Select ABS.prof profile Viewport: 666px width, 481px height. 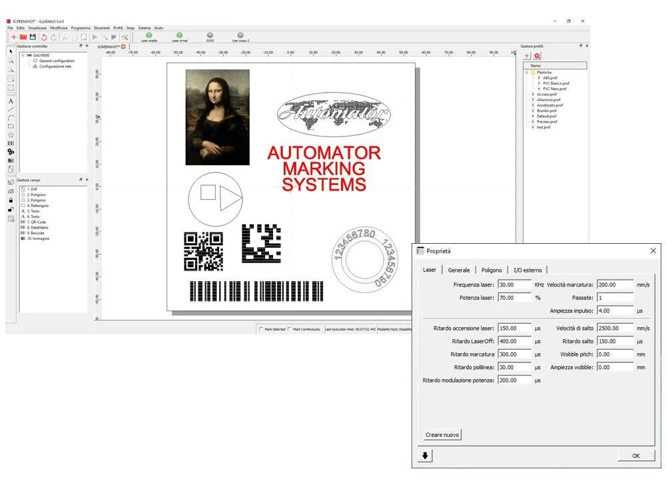pyautogui.click(x=550, y=78)
